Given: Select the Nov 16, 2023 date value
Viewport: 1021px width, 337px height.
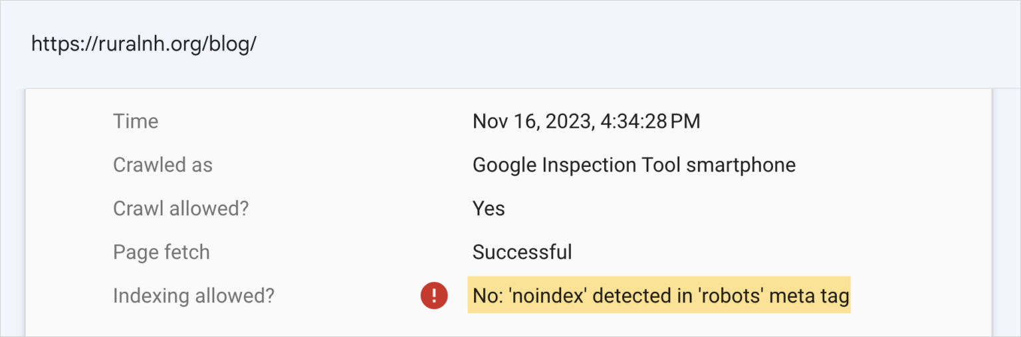Looking at the screenshot, I should tap(530, 121).
